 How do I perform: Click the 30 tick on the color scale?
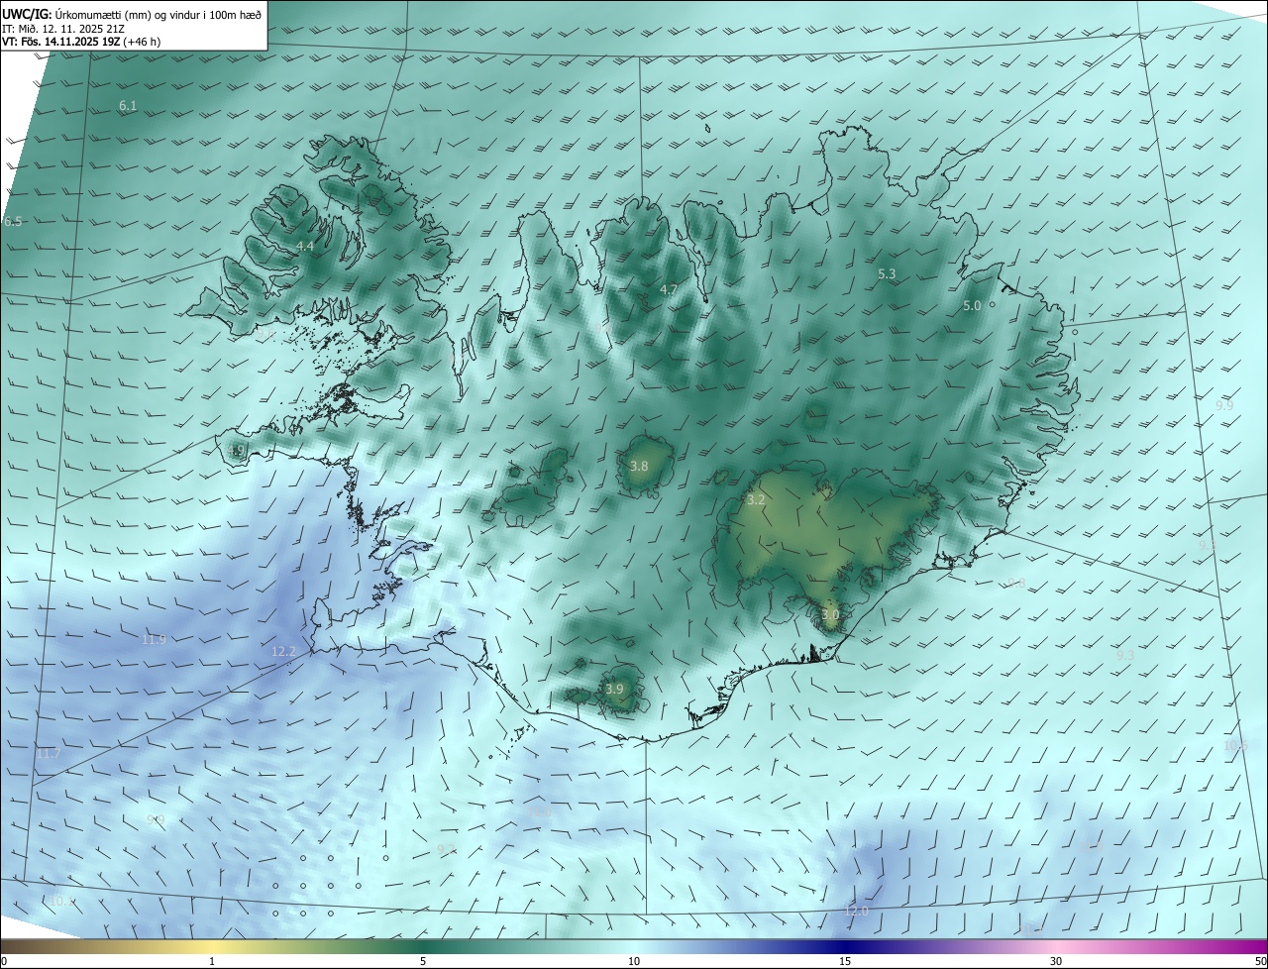coord(1056,962)
